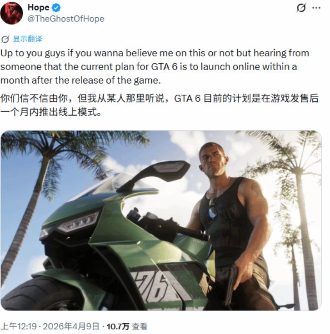This screenshot has width=330, height=334.
Task: Open the @TheGhostOfHope handle
Action: 66,19
